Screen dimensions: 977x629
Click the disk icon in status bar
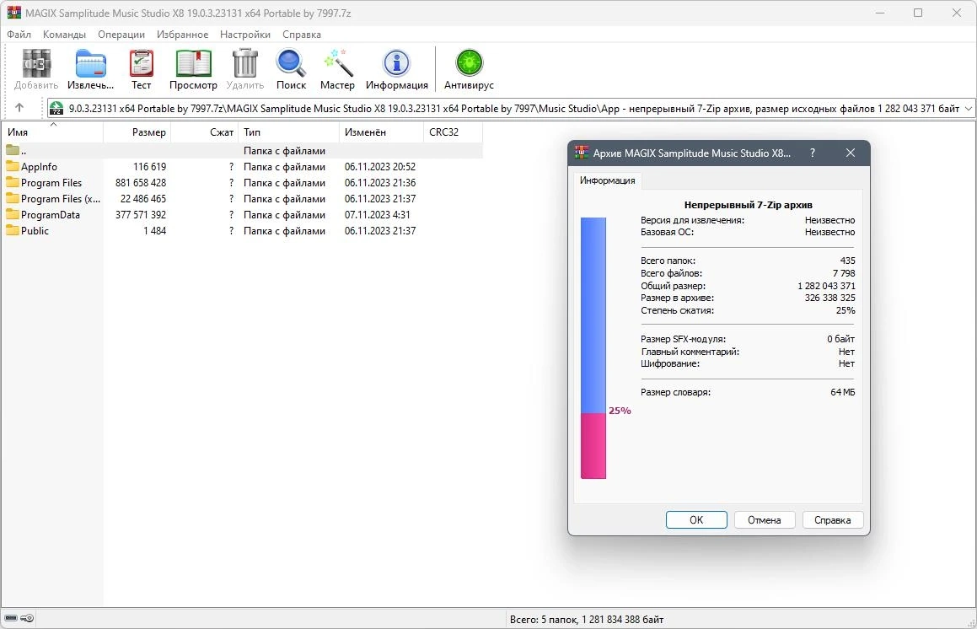11,618
